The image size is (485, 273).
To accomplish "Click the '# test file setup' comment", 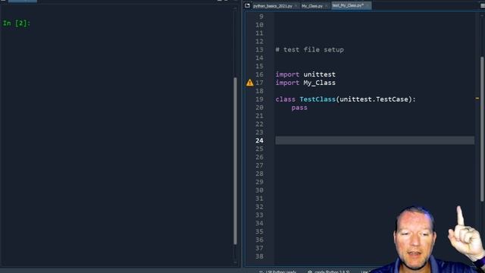I will tap(310, 49).
